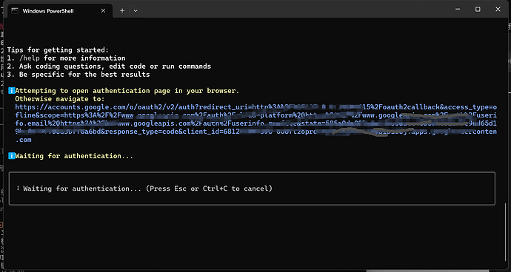511x272 pixels.
Task: Open the accounts.google.com oauth2 link line
Action: 256,107
